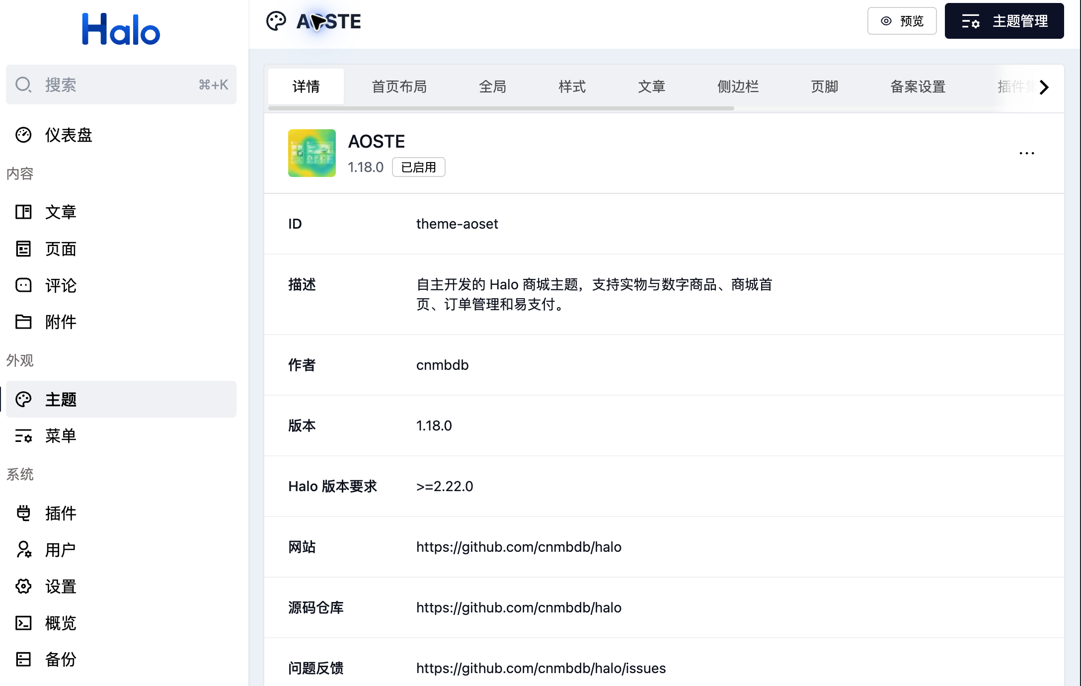This screenshot has height=686, width=1081.
Task: Click the 用户 user-settings icon
Action: 23,550
